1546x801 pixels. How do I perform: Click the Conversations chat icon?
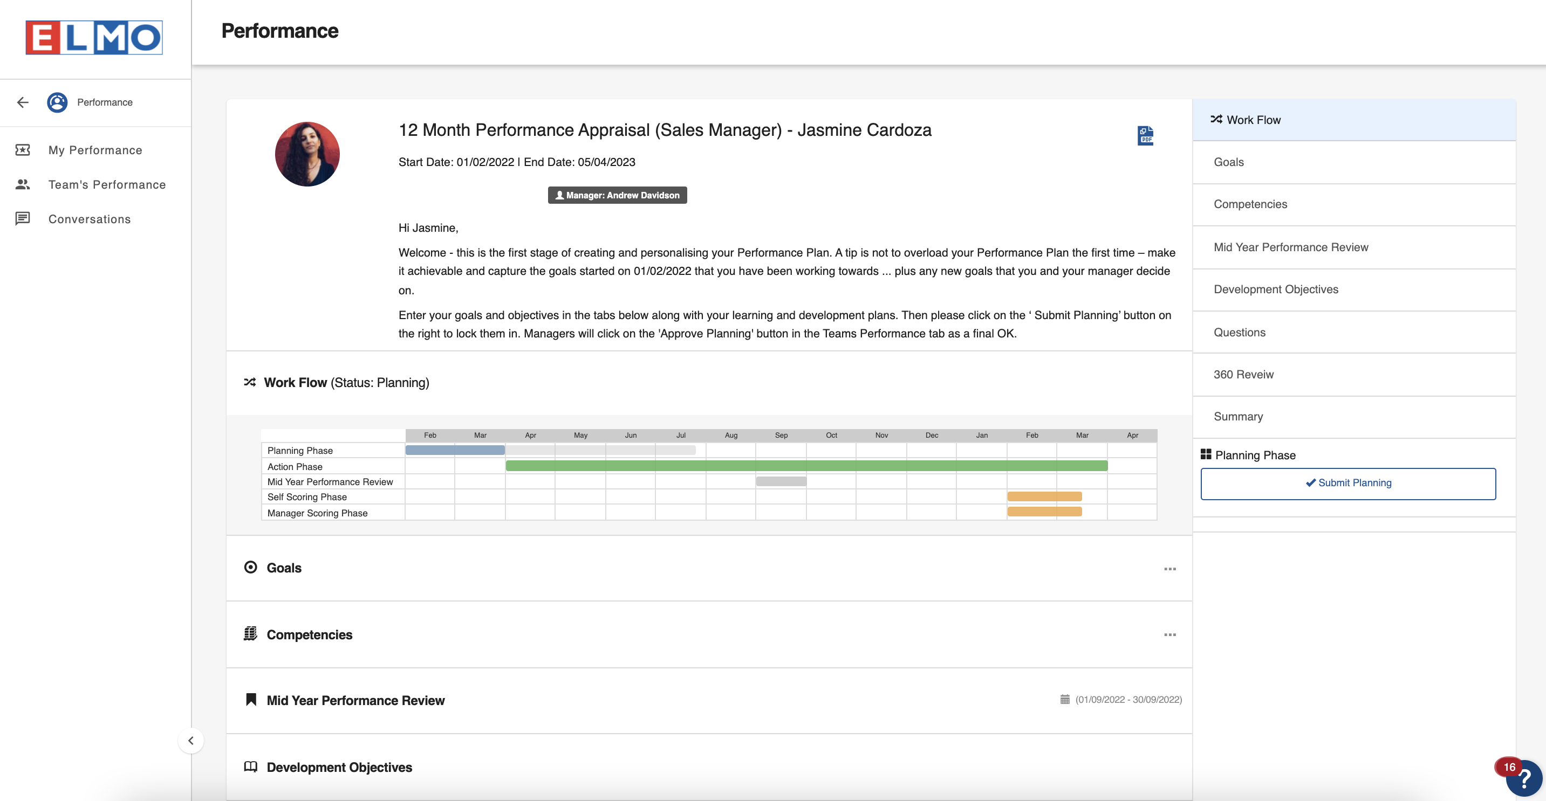(x=23, y=219)
